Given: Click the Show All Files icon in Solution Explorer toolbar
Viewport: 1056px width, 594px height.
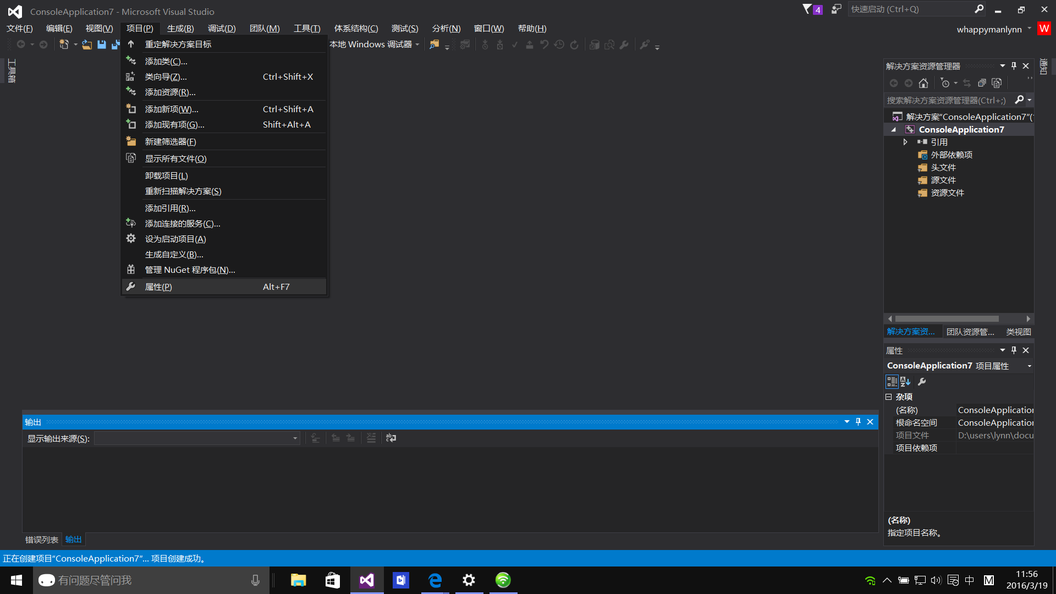Looking at the screenshot, I should [x=997, y=83].
